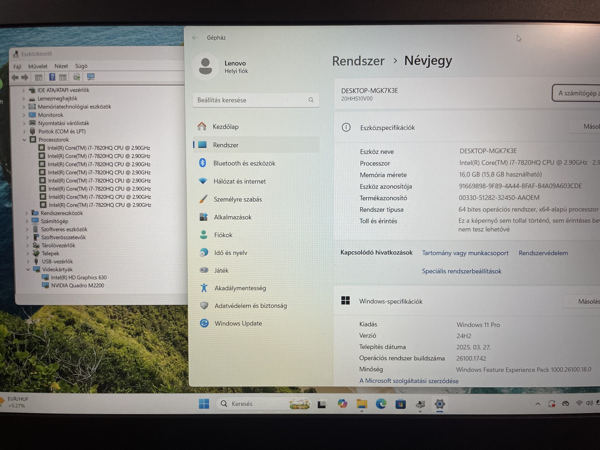Viewport: 600px width, 450px height.
Task: Select the Rendszereszközök tree item
Action: coord(62,213)
